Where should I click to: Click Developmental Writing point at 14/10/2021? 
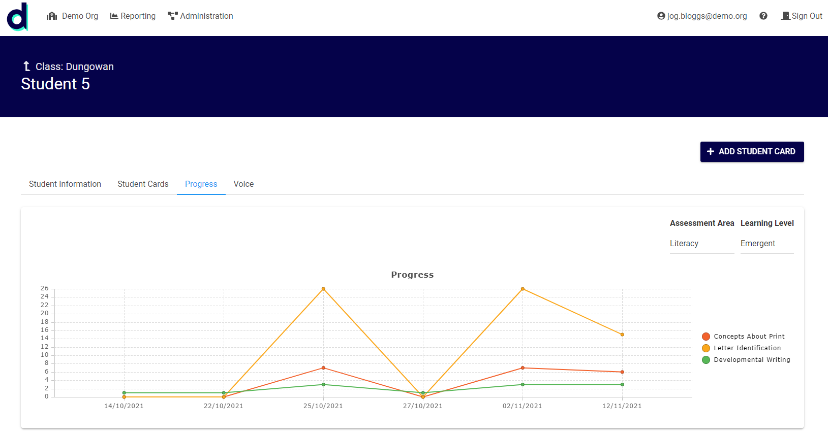[x=124, y=393]
